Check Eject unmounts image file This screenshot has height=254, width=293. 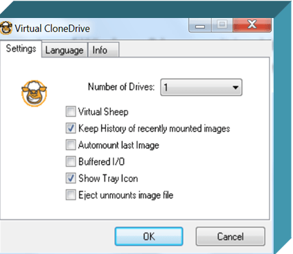pyautogui.click(x=71, y=195)
